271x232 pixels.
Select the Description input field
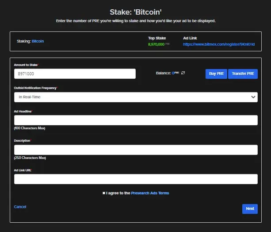136,150
